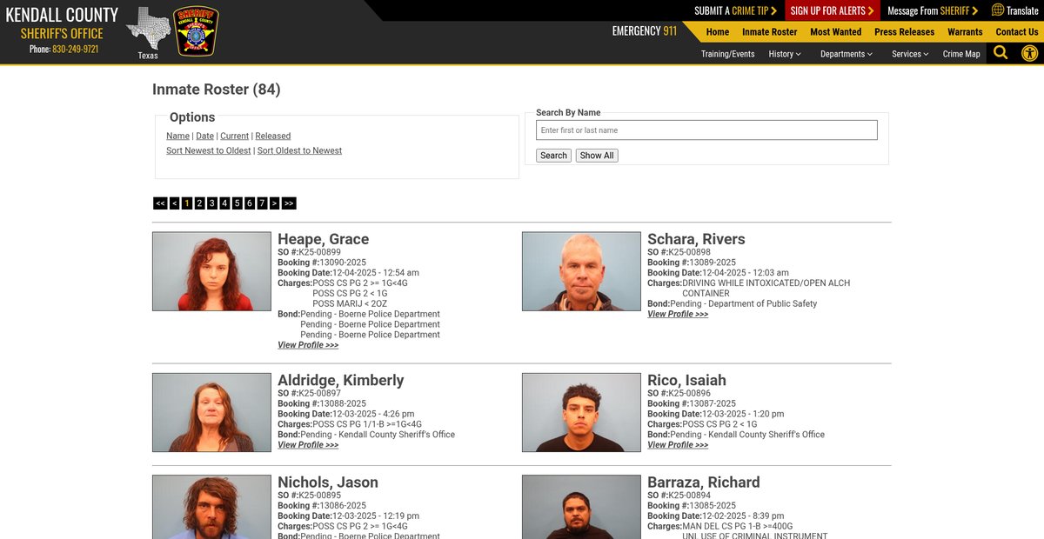Viewport: 1044px width, 539px height.
Task: Click the name Schara, Rivers
Action: click(696, 239)
